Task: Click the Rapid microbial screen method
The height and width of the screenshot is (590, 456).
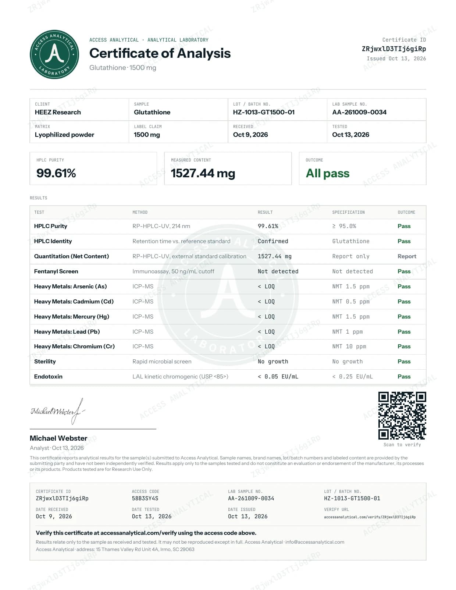Action: pyautogui.click(x=162, y=362)
